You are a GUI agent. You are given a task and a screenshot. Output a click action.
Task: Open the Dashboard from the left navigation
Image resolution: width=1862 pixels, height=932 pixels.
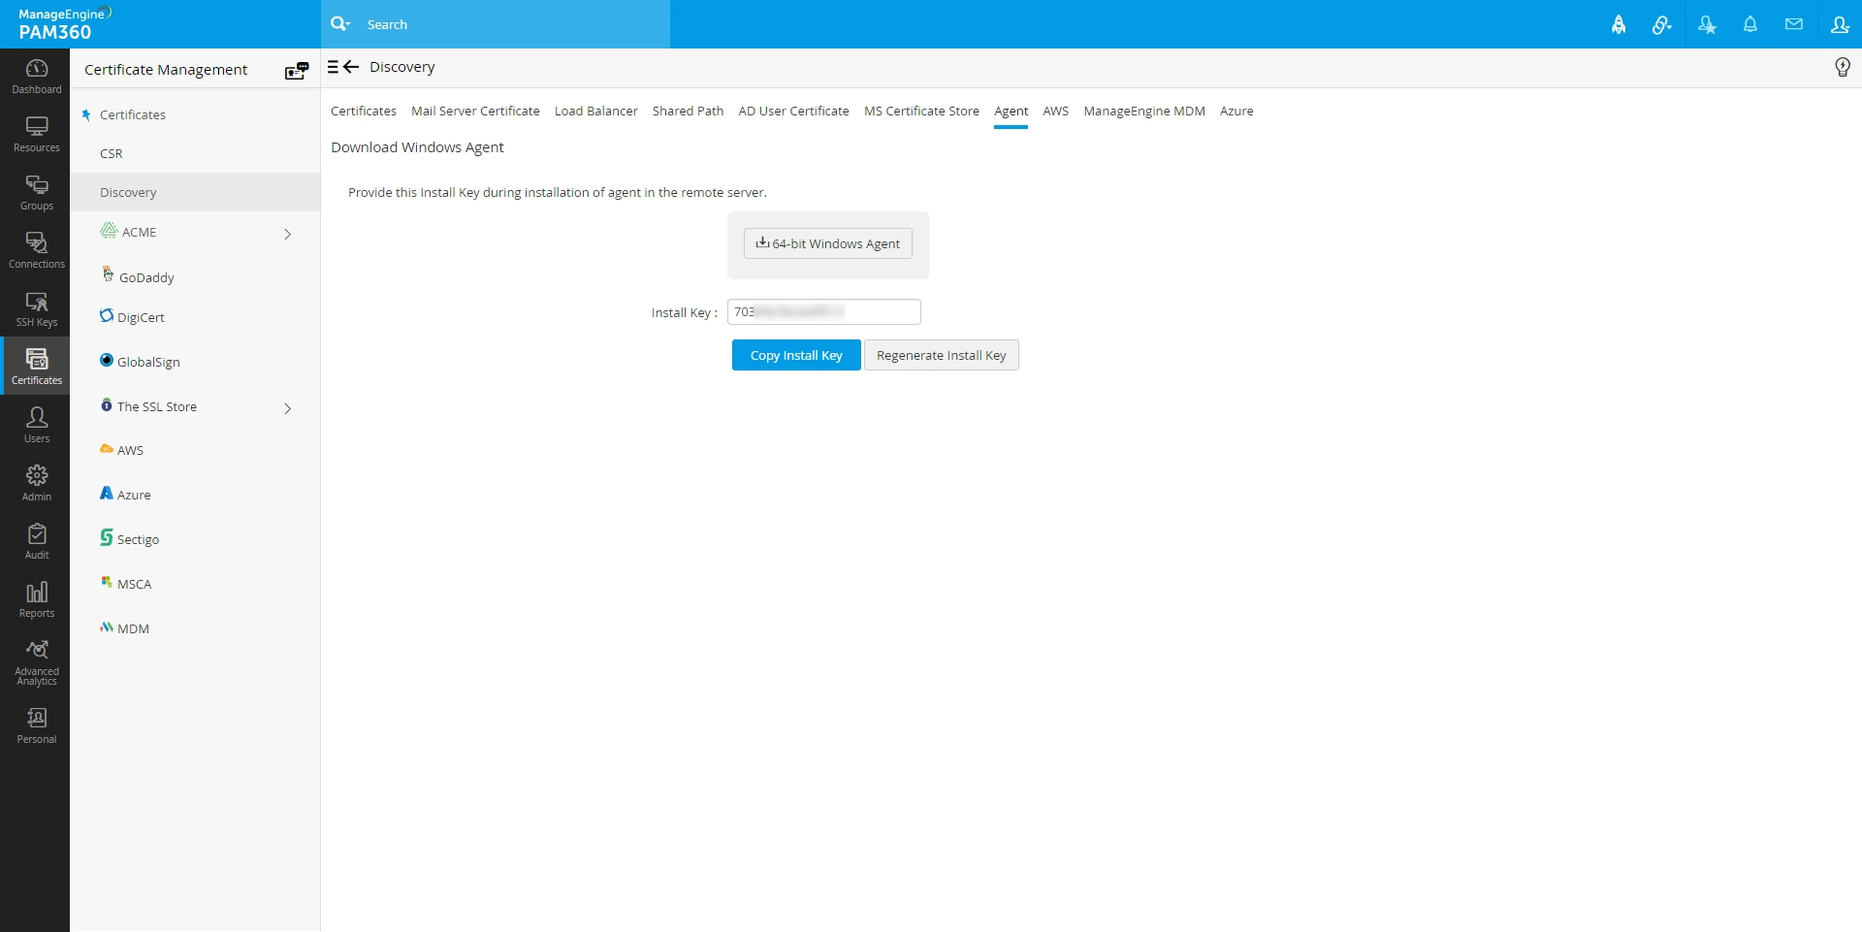[x=36, y=76]
